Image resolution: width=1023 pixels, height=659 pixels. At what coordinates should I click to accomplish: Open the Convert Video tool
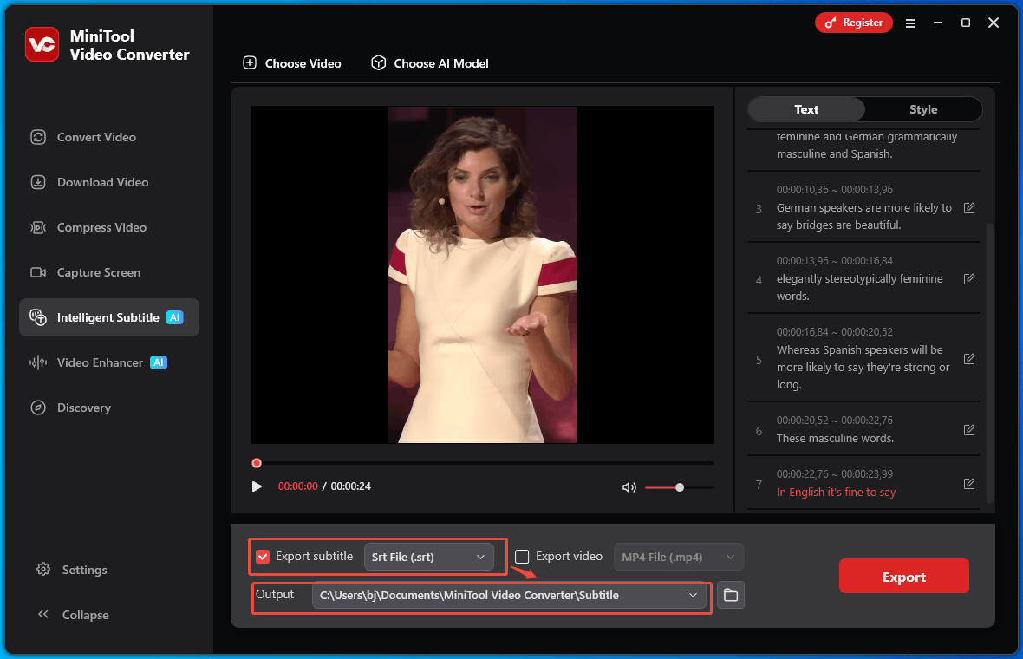pyautogui.click(x=95, y=137)
